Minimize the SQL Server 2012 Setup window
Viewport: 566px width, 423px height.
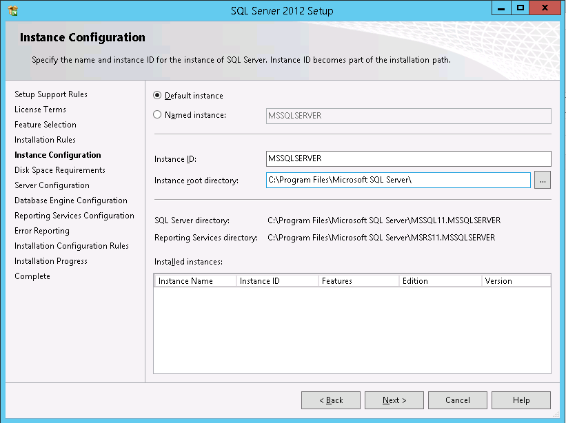[x=501, y=8]
